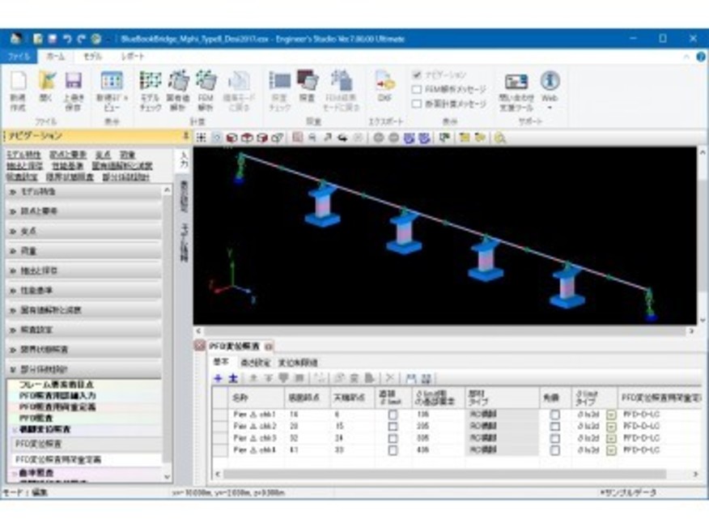
Task: Select PFD照査用荷重定義 in navigation tree
Action: coord(57,407)
